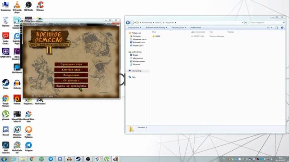The image size is (289, 162).
Task: Open Add to library (Добавить в библиотеку) dropdown
Action: click(156, 27)
